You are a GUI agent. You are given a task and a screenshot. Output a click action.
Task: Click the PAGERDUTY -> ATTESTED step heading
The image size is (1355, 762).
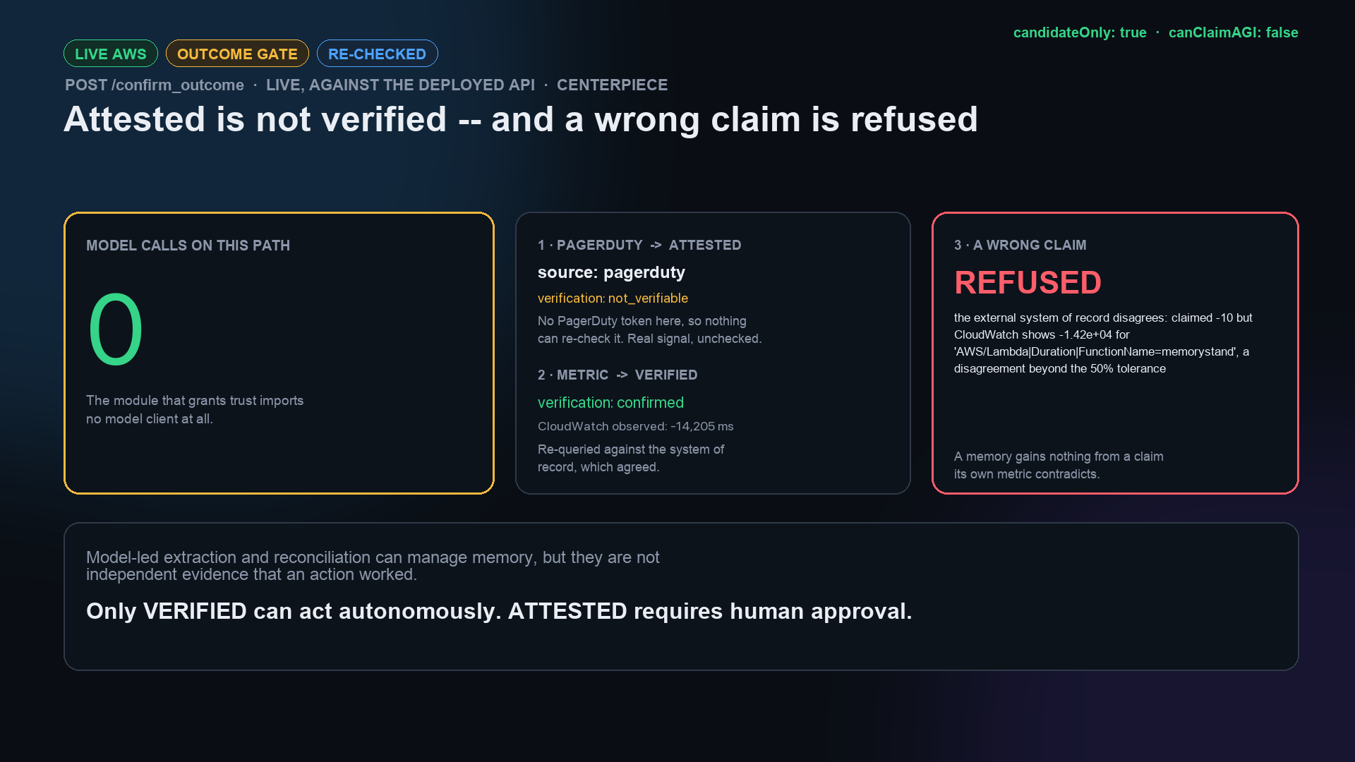639,245
